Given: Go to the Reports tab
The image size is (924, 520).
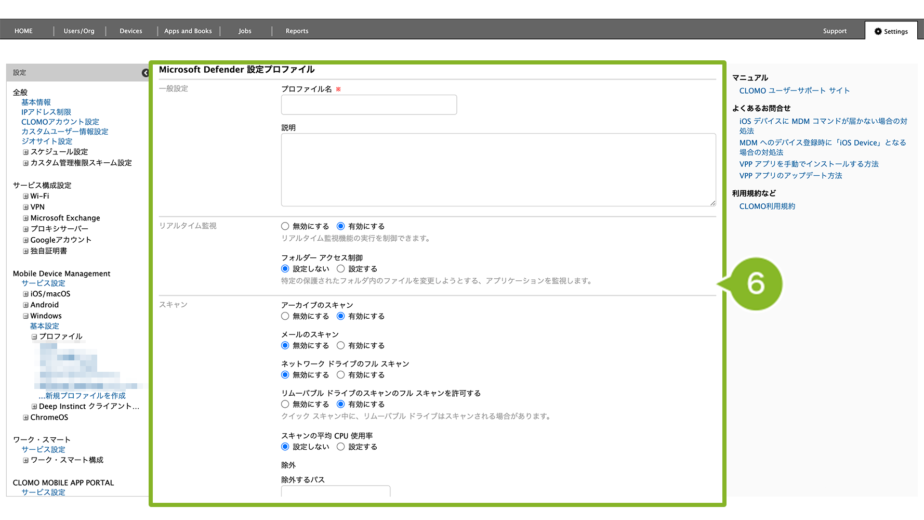Looking at the screenshot, I should (x=297, y=31).
